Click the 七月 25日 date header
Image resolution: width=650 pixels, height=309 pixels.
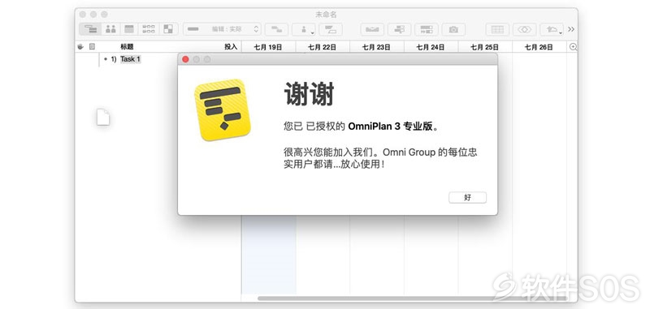pyautogui.click(x=484, y=47)
